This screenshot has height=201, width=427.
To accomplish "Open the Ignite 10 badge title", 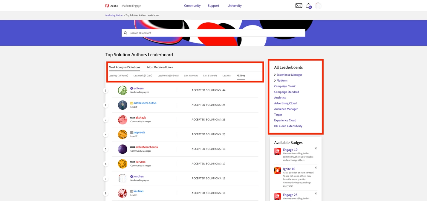I will pyautogui.click(x=289, y=169).
